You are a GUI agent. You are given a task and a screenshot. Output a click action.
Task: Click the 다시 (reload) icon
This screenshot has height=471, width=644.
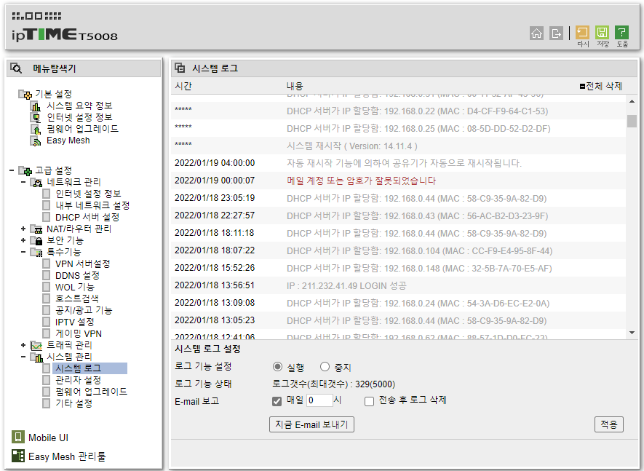pos(582,33)
